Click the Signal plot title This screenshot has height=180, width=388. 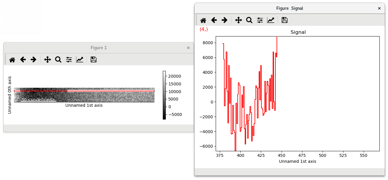click(298, 32)
